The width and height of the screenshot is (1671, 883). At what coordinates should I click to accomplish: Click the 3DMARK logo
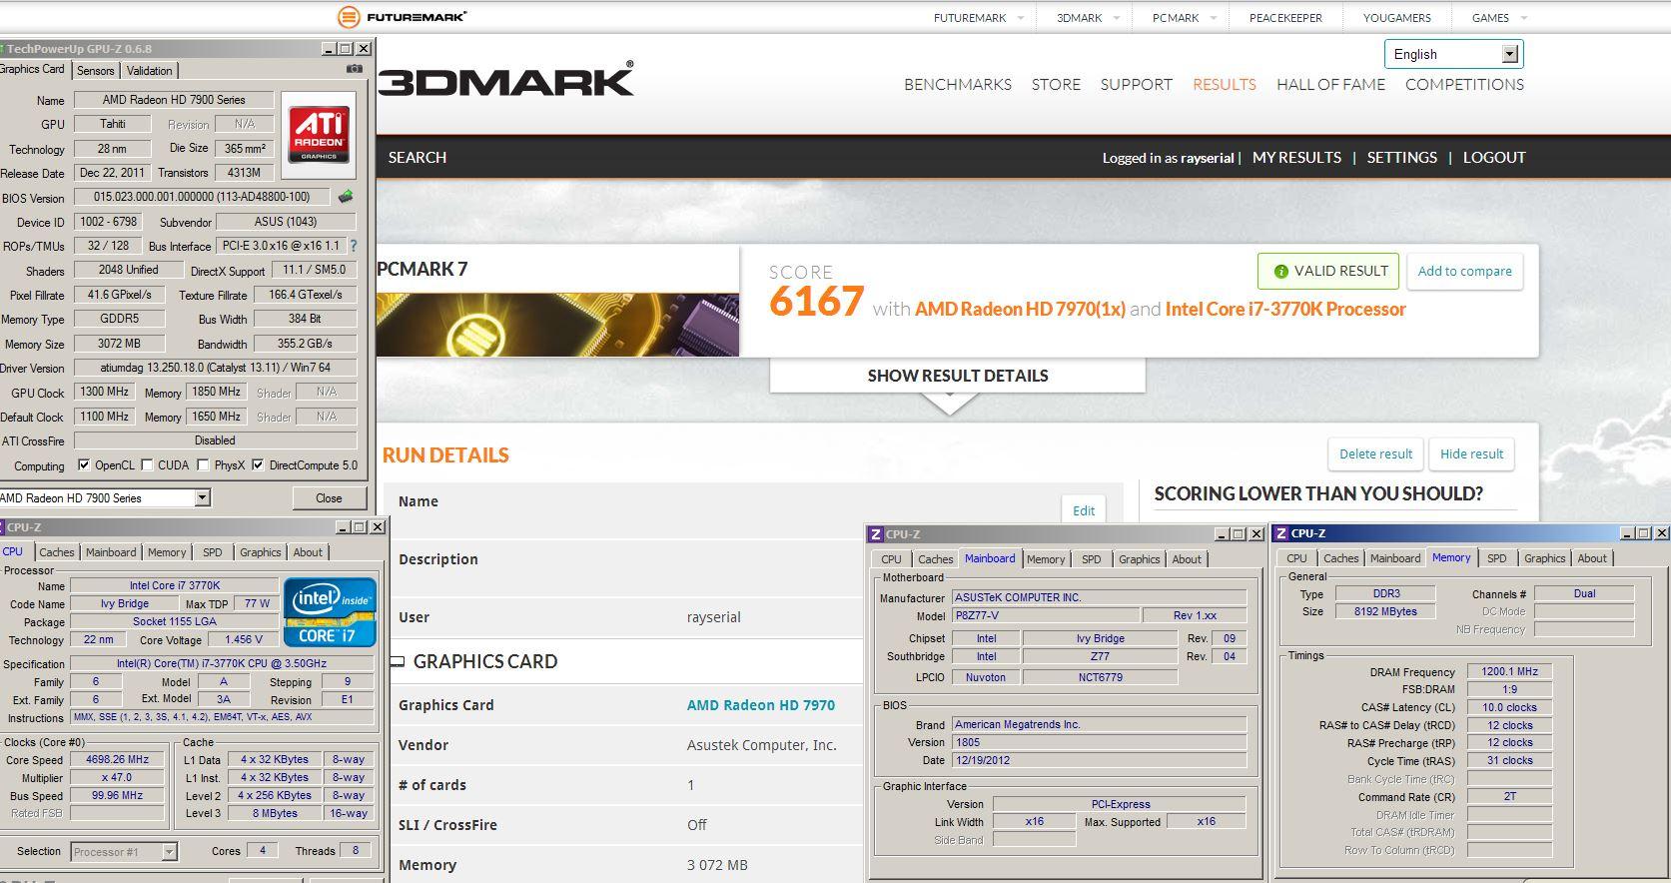(506, 80)
